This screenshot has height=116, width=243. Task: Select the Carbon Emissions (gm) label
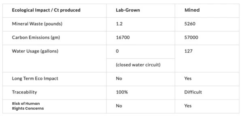[x=36, y=38]
